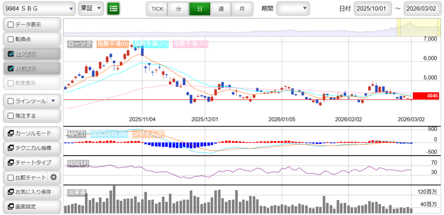Expand the 期間 period dropdown

coord(293,8)
